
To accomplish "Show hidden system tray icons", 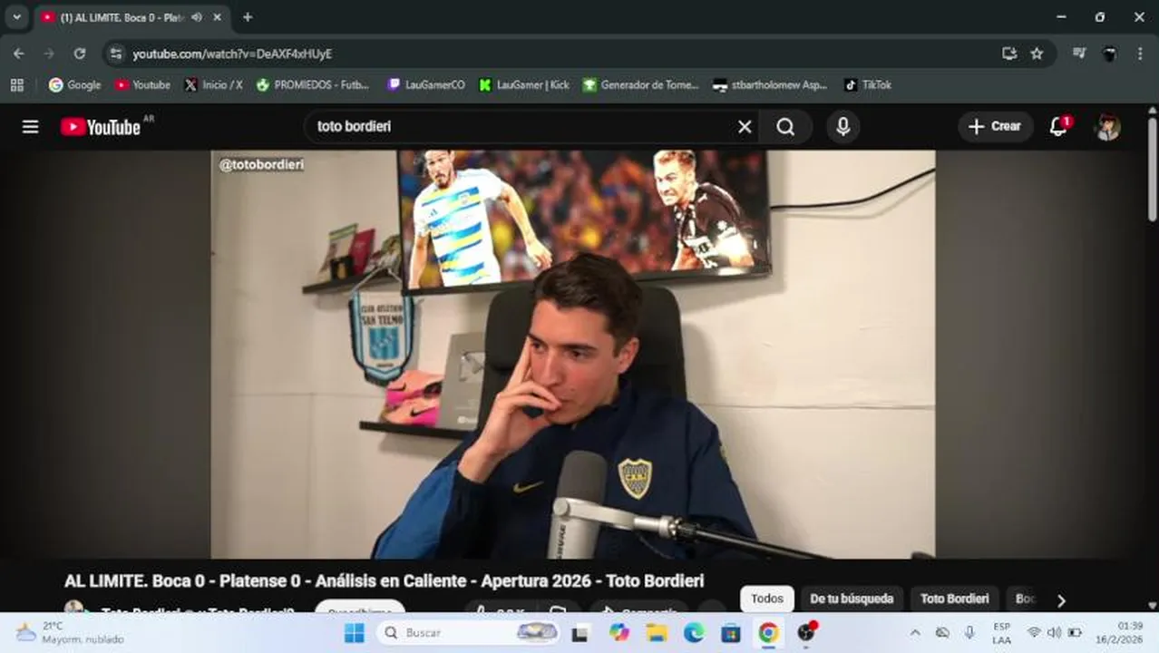I will click(x=915, y=633).
